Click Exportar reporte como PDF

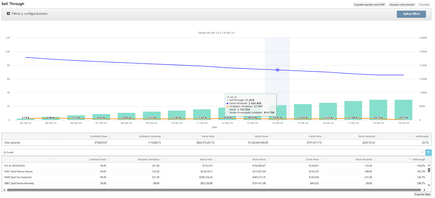pyautogui.click(x=369, y=5)
